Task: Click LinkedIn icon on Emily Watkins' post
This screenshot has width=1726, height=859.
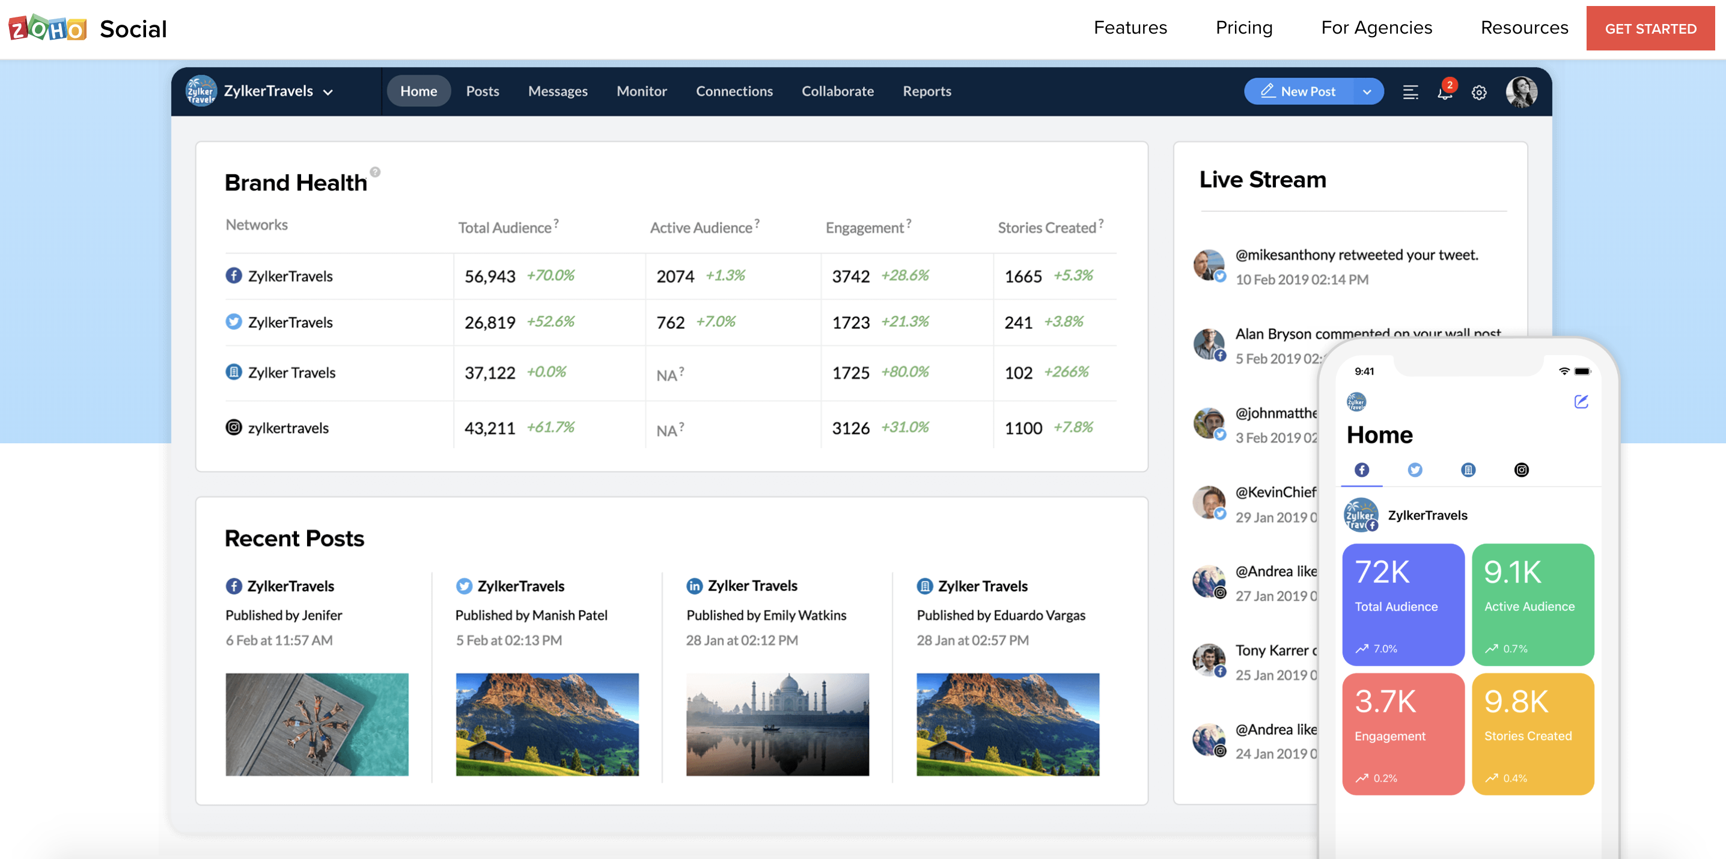Action: (x=694, y=586)
